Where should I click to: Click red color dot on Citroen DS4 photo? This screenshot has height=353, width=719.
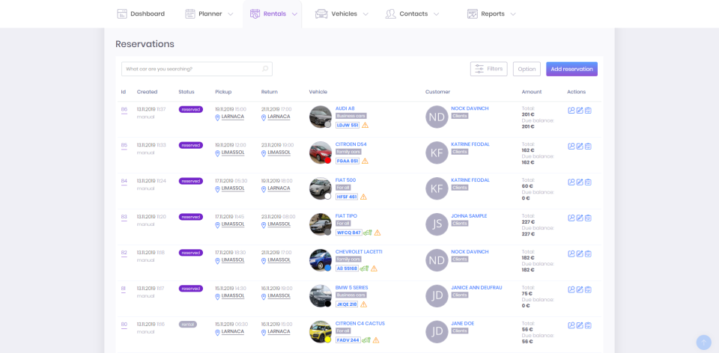pos(328,160)
